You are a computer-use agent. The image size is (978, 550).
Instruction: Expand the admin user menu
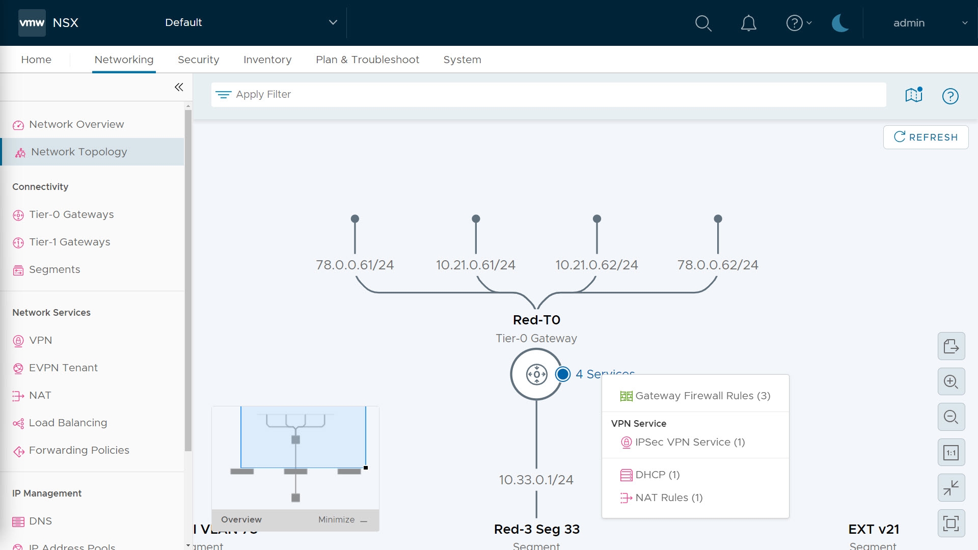(930, 23)
